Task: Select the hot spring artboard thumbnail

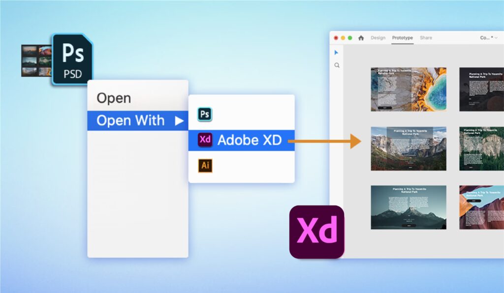Action: pyautogui.click(x=409, y=89)
